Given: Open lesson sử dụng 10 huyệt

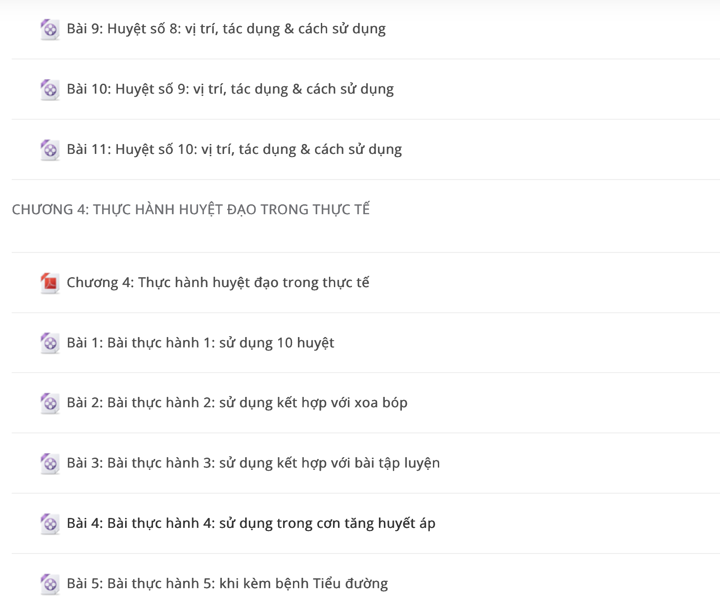Looking at the screenshot, I should [x=201, y=343].
